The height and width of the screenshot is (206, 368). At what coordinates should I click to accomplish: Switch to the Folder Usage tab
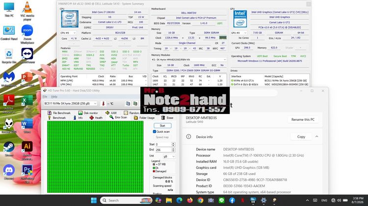(x=144, y=118)
